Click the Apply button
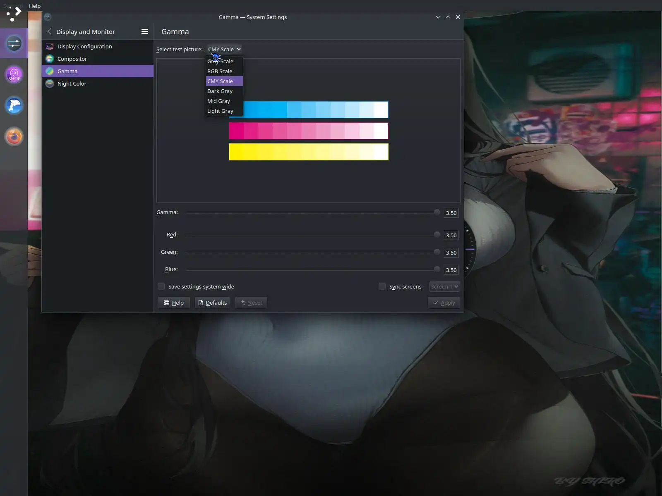This screenshot has height=496, width=662. [x=444, y=303]
